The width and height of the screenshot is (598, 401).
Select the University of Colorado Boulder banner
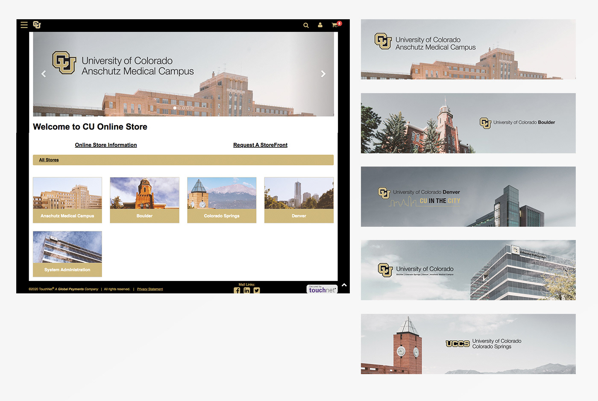tap(468, 123)
